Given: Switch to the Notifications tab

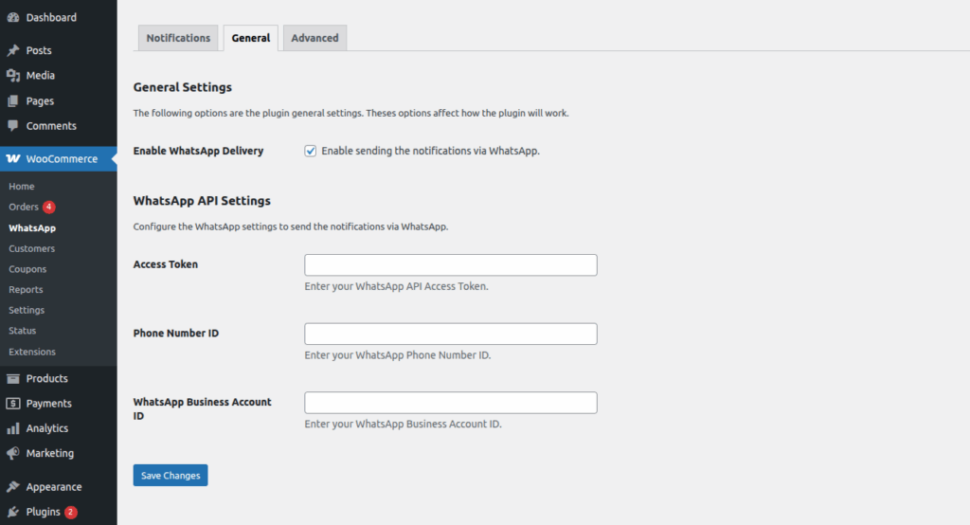Looking at the screenshot, I should coord(178,38).
